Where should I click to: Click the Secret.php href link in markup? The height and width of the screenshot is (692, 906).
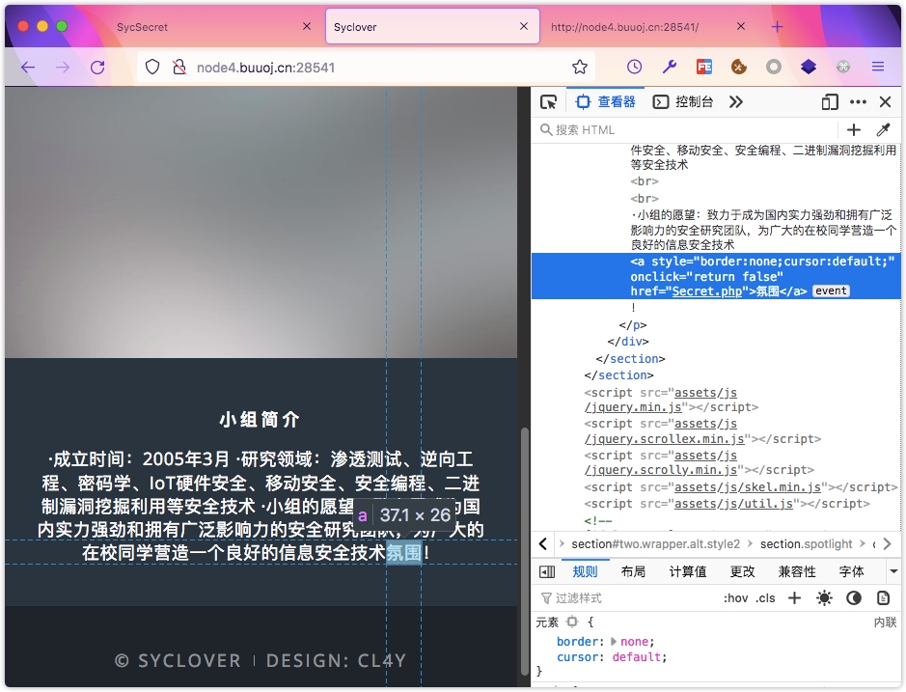pos(707,291)
